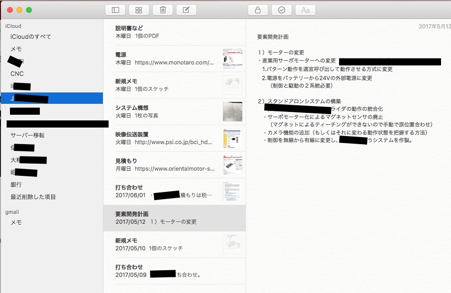This screenshot has height=293, width=451.
Task: Open the 電源 note
Action: [175, 58]
